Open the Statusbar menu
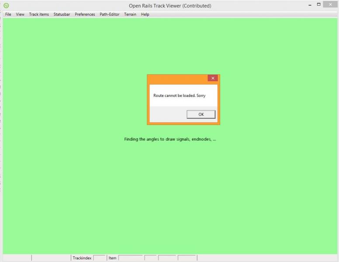Viewport: 339px width, 262px height. 62,14
